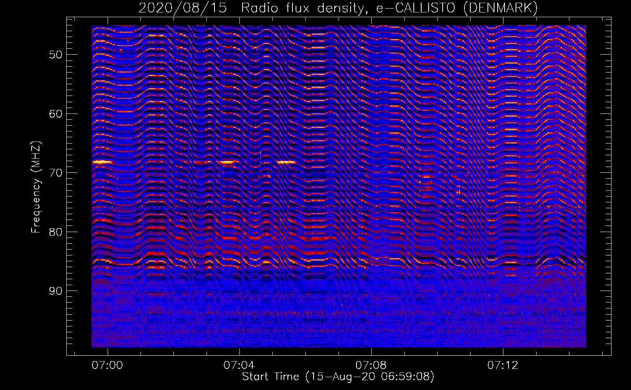Click the bright yellow burst nearest 07:00

pos(102,162)
